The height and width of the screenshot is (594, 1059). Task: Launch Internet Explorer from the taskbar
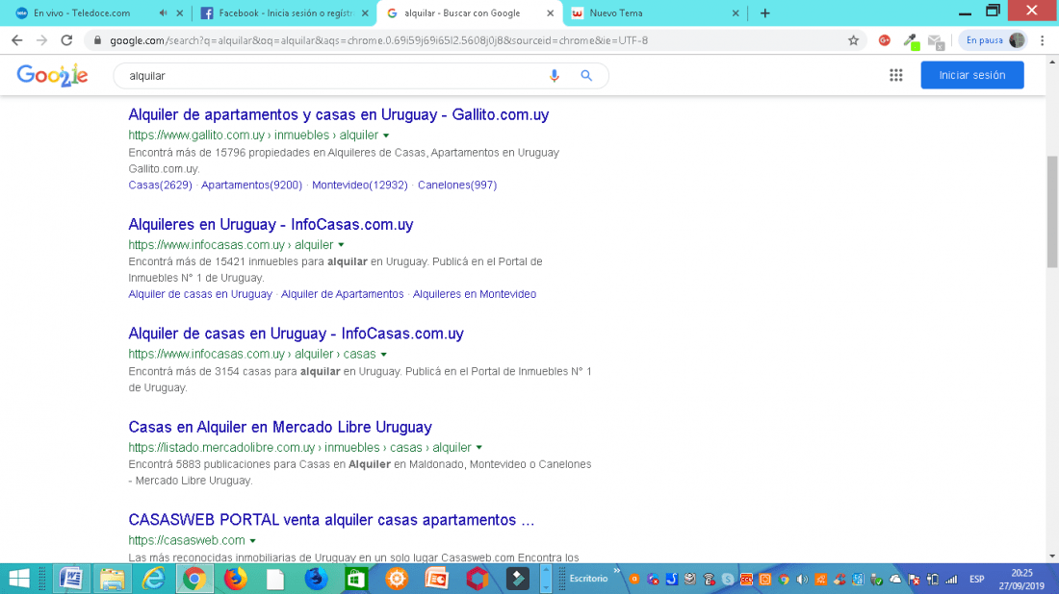click(153, 579)
